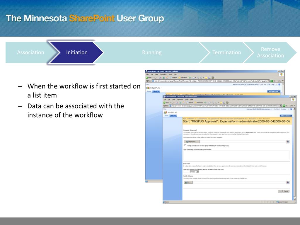300x225 pixels.
Task: Click address URL field in Start Workflow window
Action: click(224, 105)
